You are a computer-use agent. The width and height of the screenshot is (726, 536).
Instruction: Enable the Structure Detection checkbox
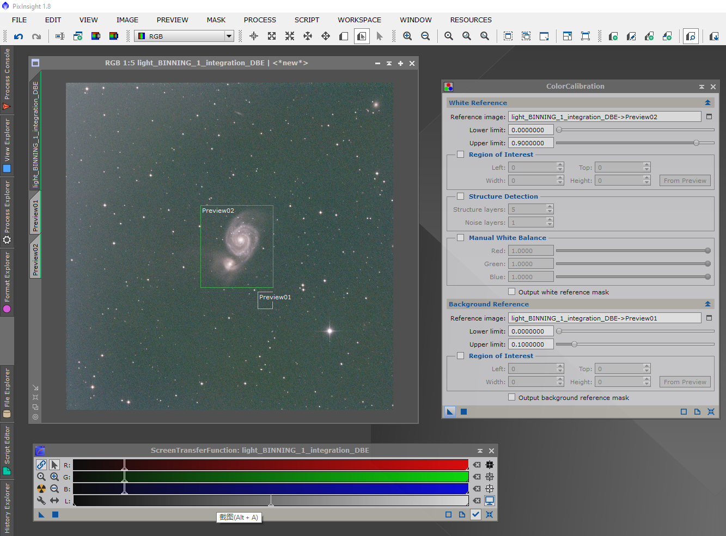click(x=461, y=196)
